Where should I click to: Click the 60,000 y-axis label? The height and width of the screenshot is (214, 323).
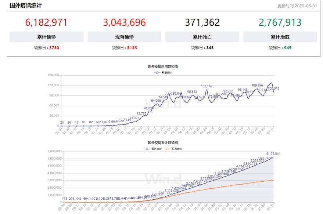tap(54, 105)
